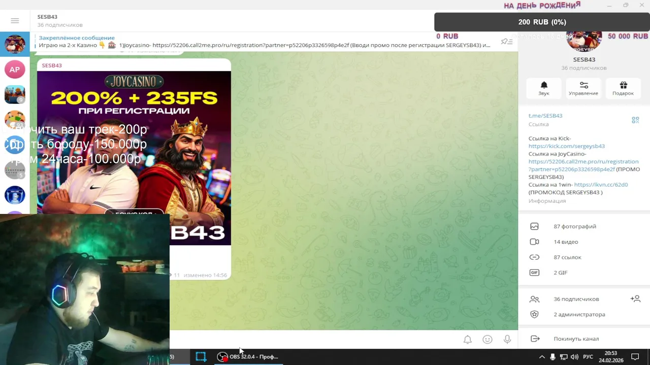Open the pinned messages list icon

click(x=506, y=42)
